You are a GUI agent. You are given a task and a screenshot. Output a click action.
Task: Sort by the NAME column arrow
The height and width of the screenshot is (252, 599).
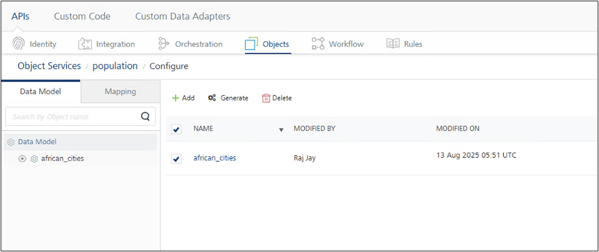click(x=281, y=129)
